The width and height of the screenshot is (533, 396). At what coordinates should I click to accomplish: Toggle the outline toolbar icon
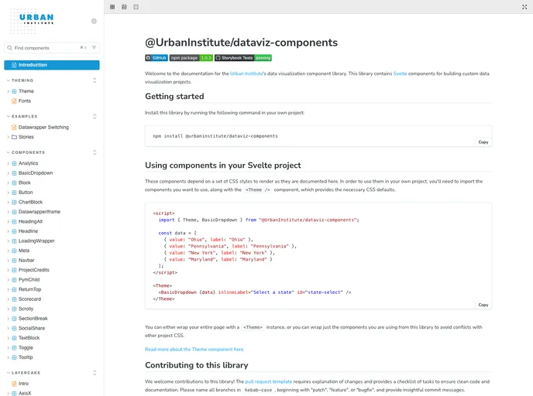[x=136, y=7]
